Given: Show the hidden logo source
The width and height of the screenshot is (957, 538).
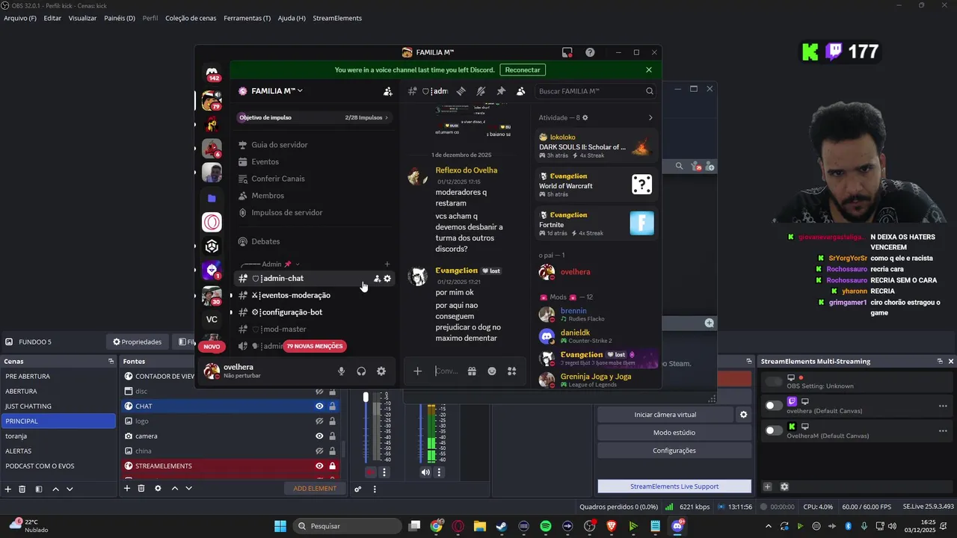Looking at the screenshot, I should [319, 421].
